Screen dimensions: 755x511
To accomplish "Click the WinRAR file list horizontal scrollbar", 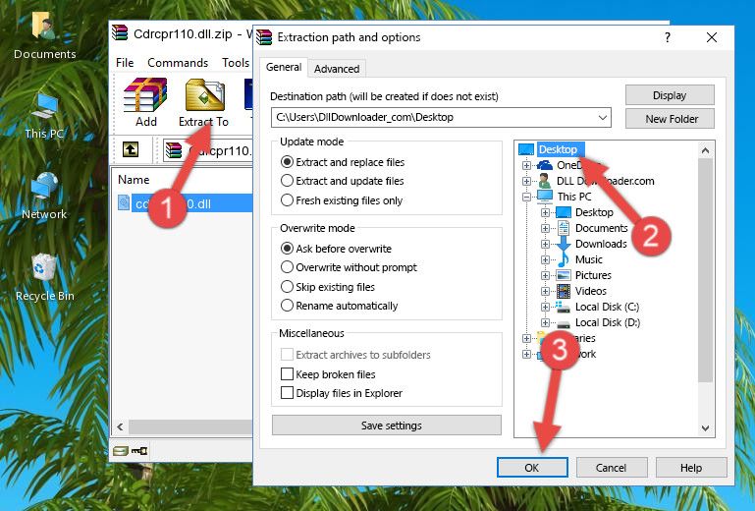I will [190, 426].
